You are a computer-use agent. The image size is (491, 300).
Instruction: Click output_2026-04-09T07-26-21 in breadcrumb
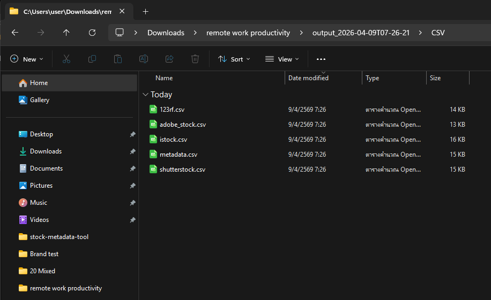(x=361, y=33)
